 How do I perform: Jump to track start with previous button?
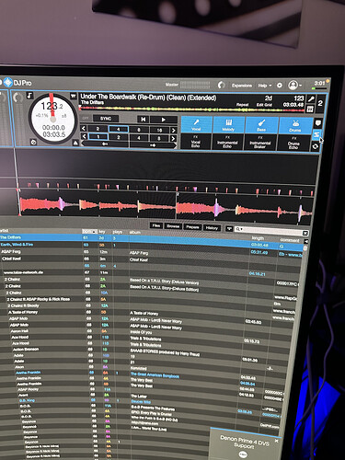pyautogui.click(x=144, y=119)
